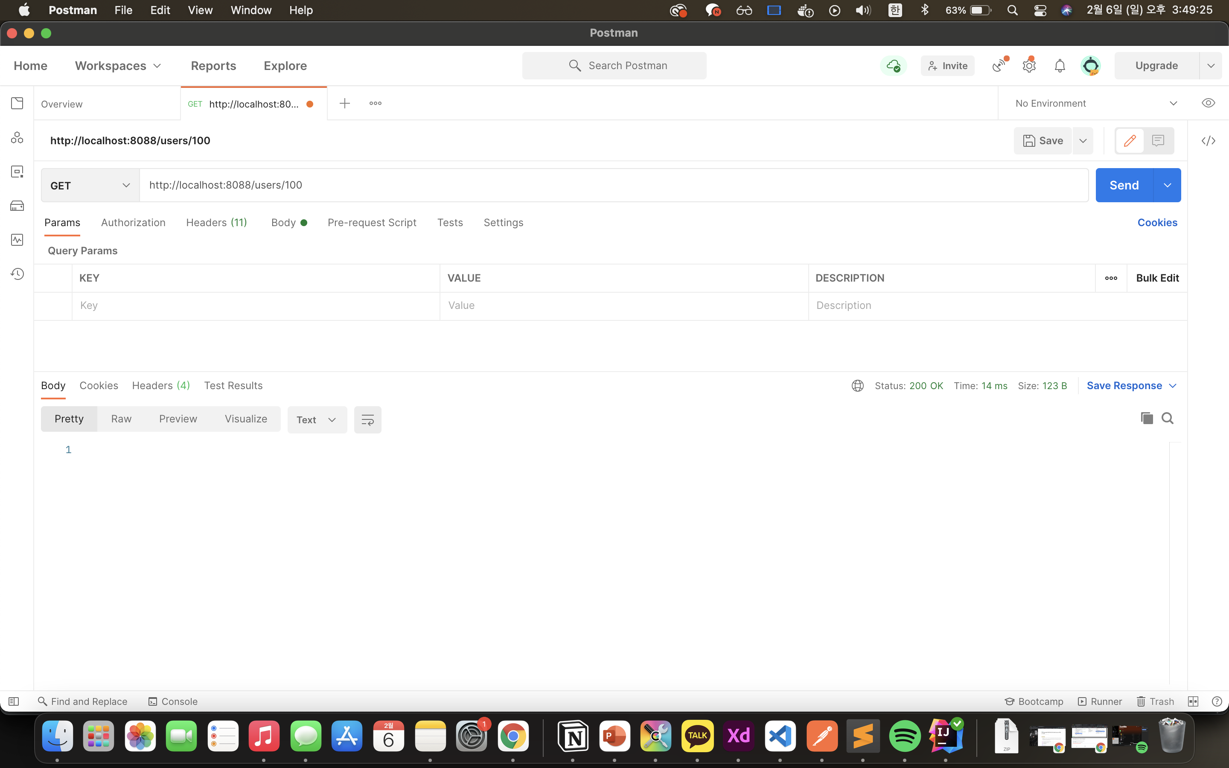
Task: Copy response body with copy icon
Action: 1146,418
